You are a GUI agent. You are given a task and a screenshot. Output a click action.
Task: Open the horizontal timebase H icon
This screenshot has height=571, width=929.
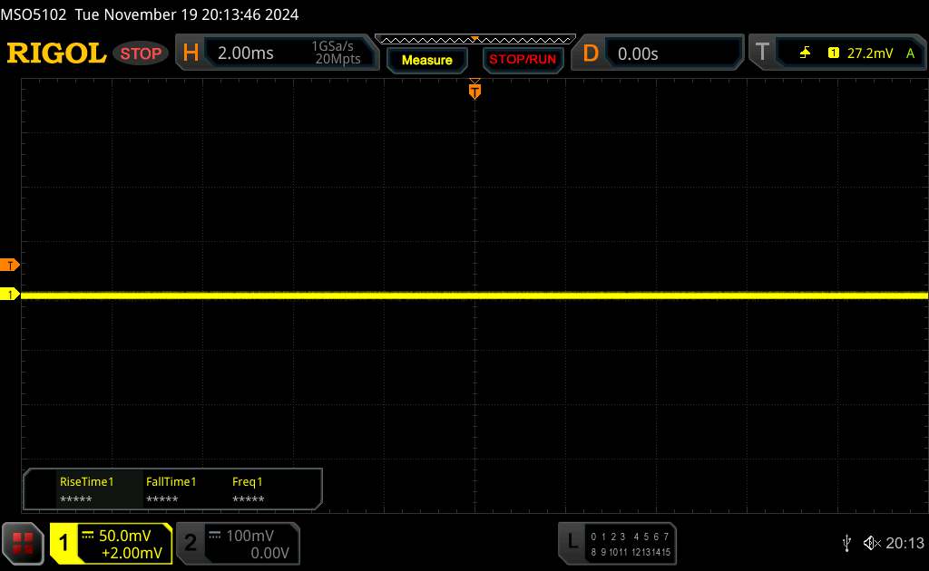[x=191, y=53]
